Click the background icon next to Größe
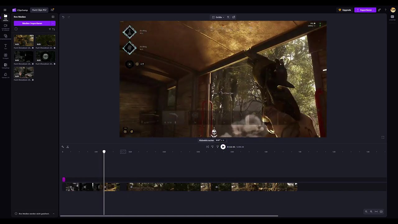The height and width of the screenshot is (224, 398). [x=228, y=17]
